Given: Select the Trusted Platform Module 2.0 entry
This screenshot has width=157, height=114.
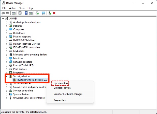Looking at the screenshot, I should [x=32, y=80].
